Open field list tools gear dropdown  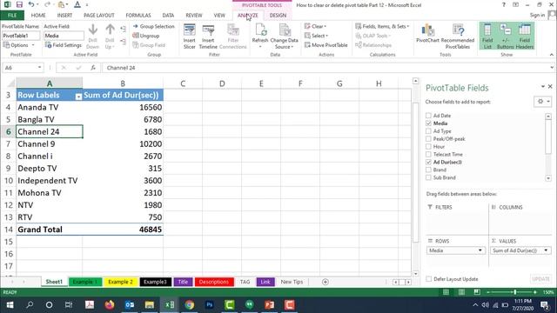pos(543,102)
